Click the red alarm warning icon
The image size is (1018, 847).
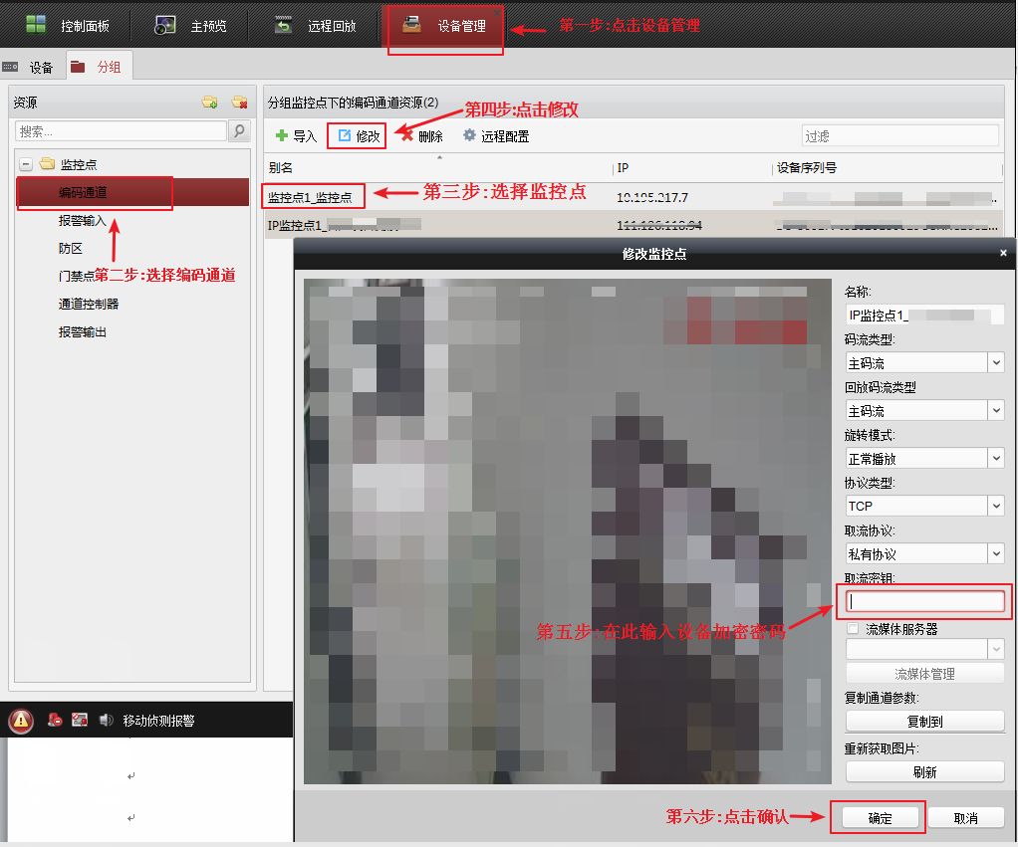pyautogui.click(x=21, y=721)
